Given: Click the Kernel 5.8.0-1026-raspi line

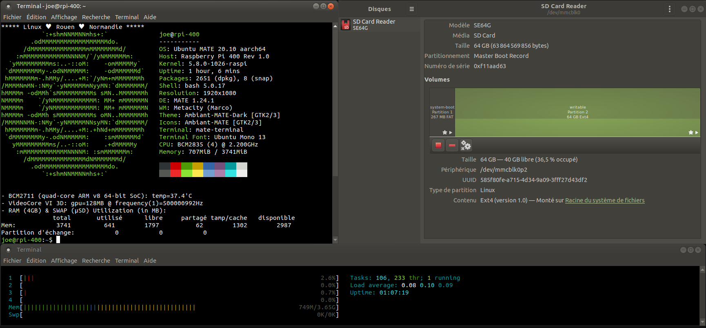Looking at the screenshot, I should pos(203,64).
